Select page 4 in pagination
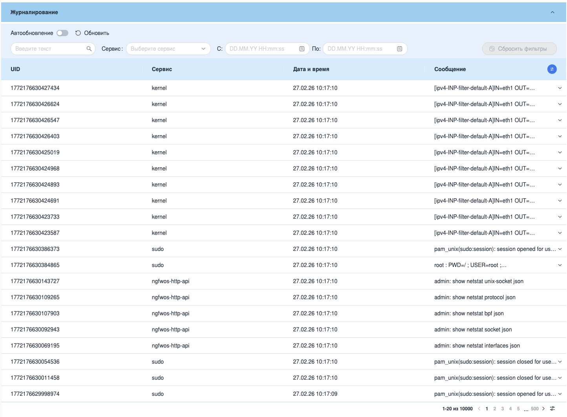This screenshot has width=567, height=417. pyautogui.click(x=510, y=409)
